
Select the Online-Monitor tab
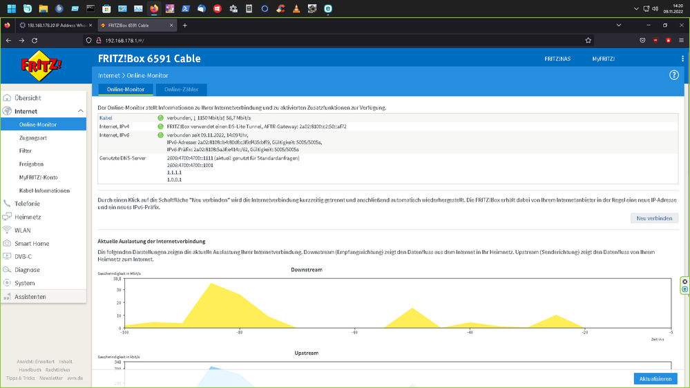tap(126, 89)
